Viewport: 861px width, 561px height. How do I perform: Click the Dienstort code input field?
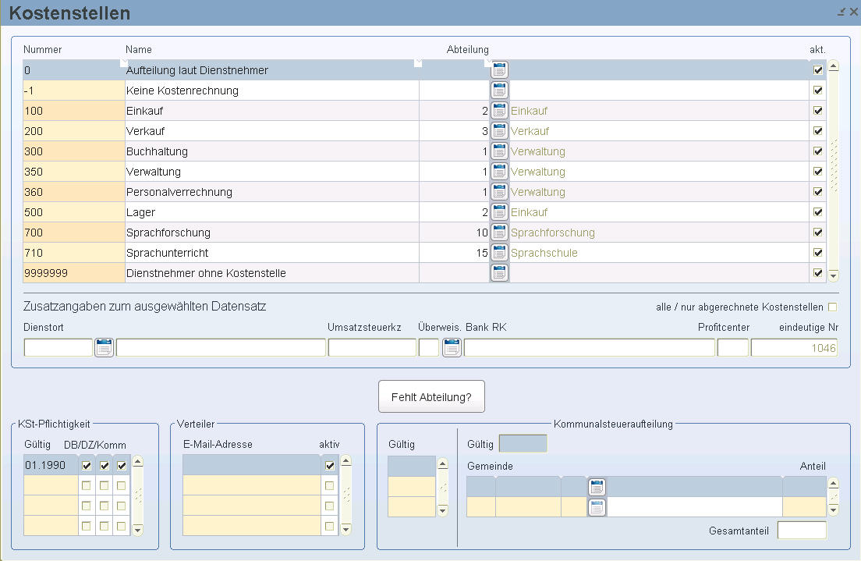(x=58, y=348)
